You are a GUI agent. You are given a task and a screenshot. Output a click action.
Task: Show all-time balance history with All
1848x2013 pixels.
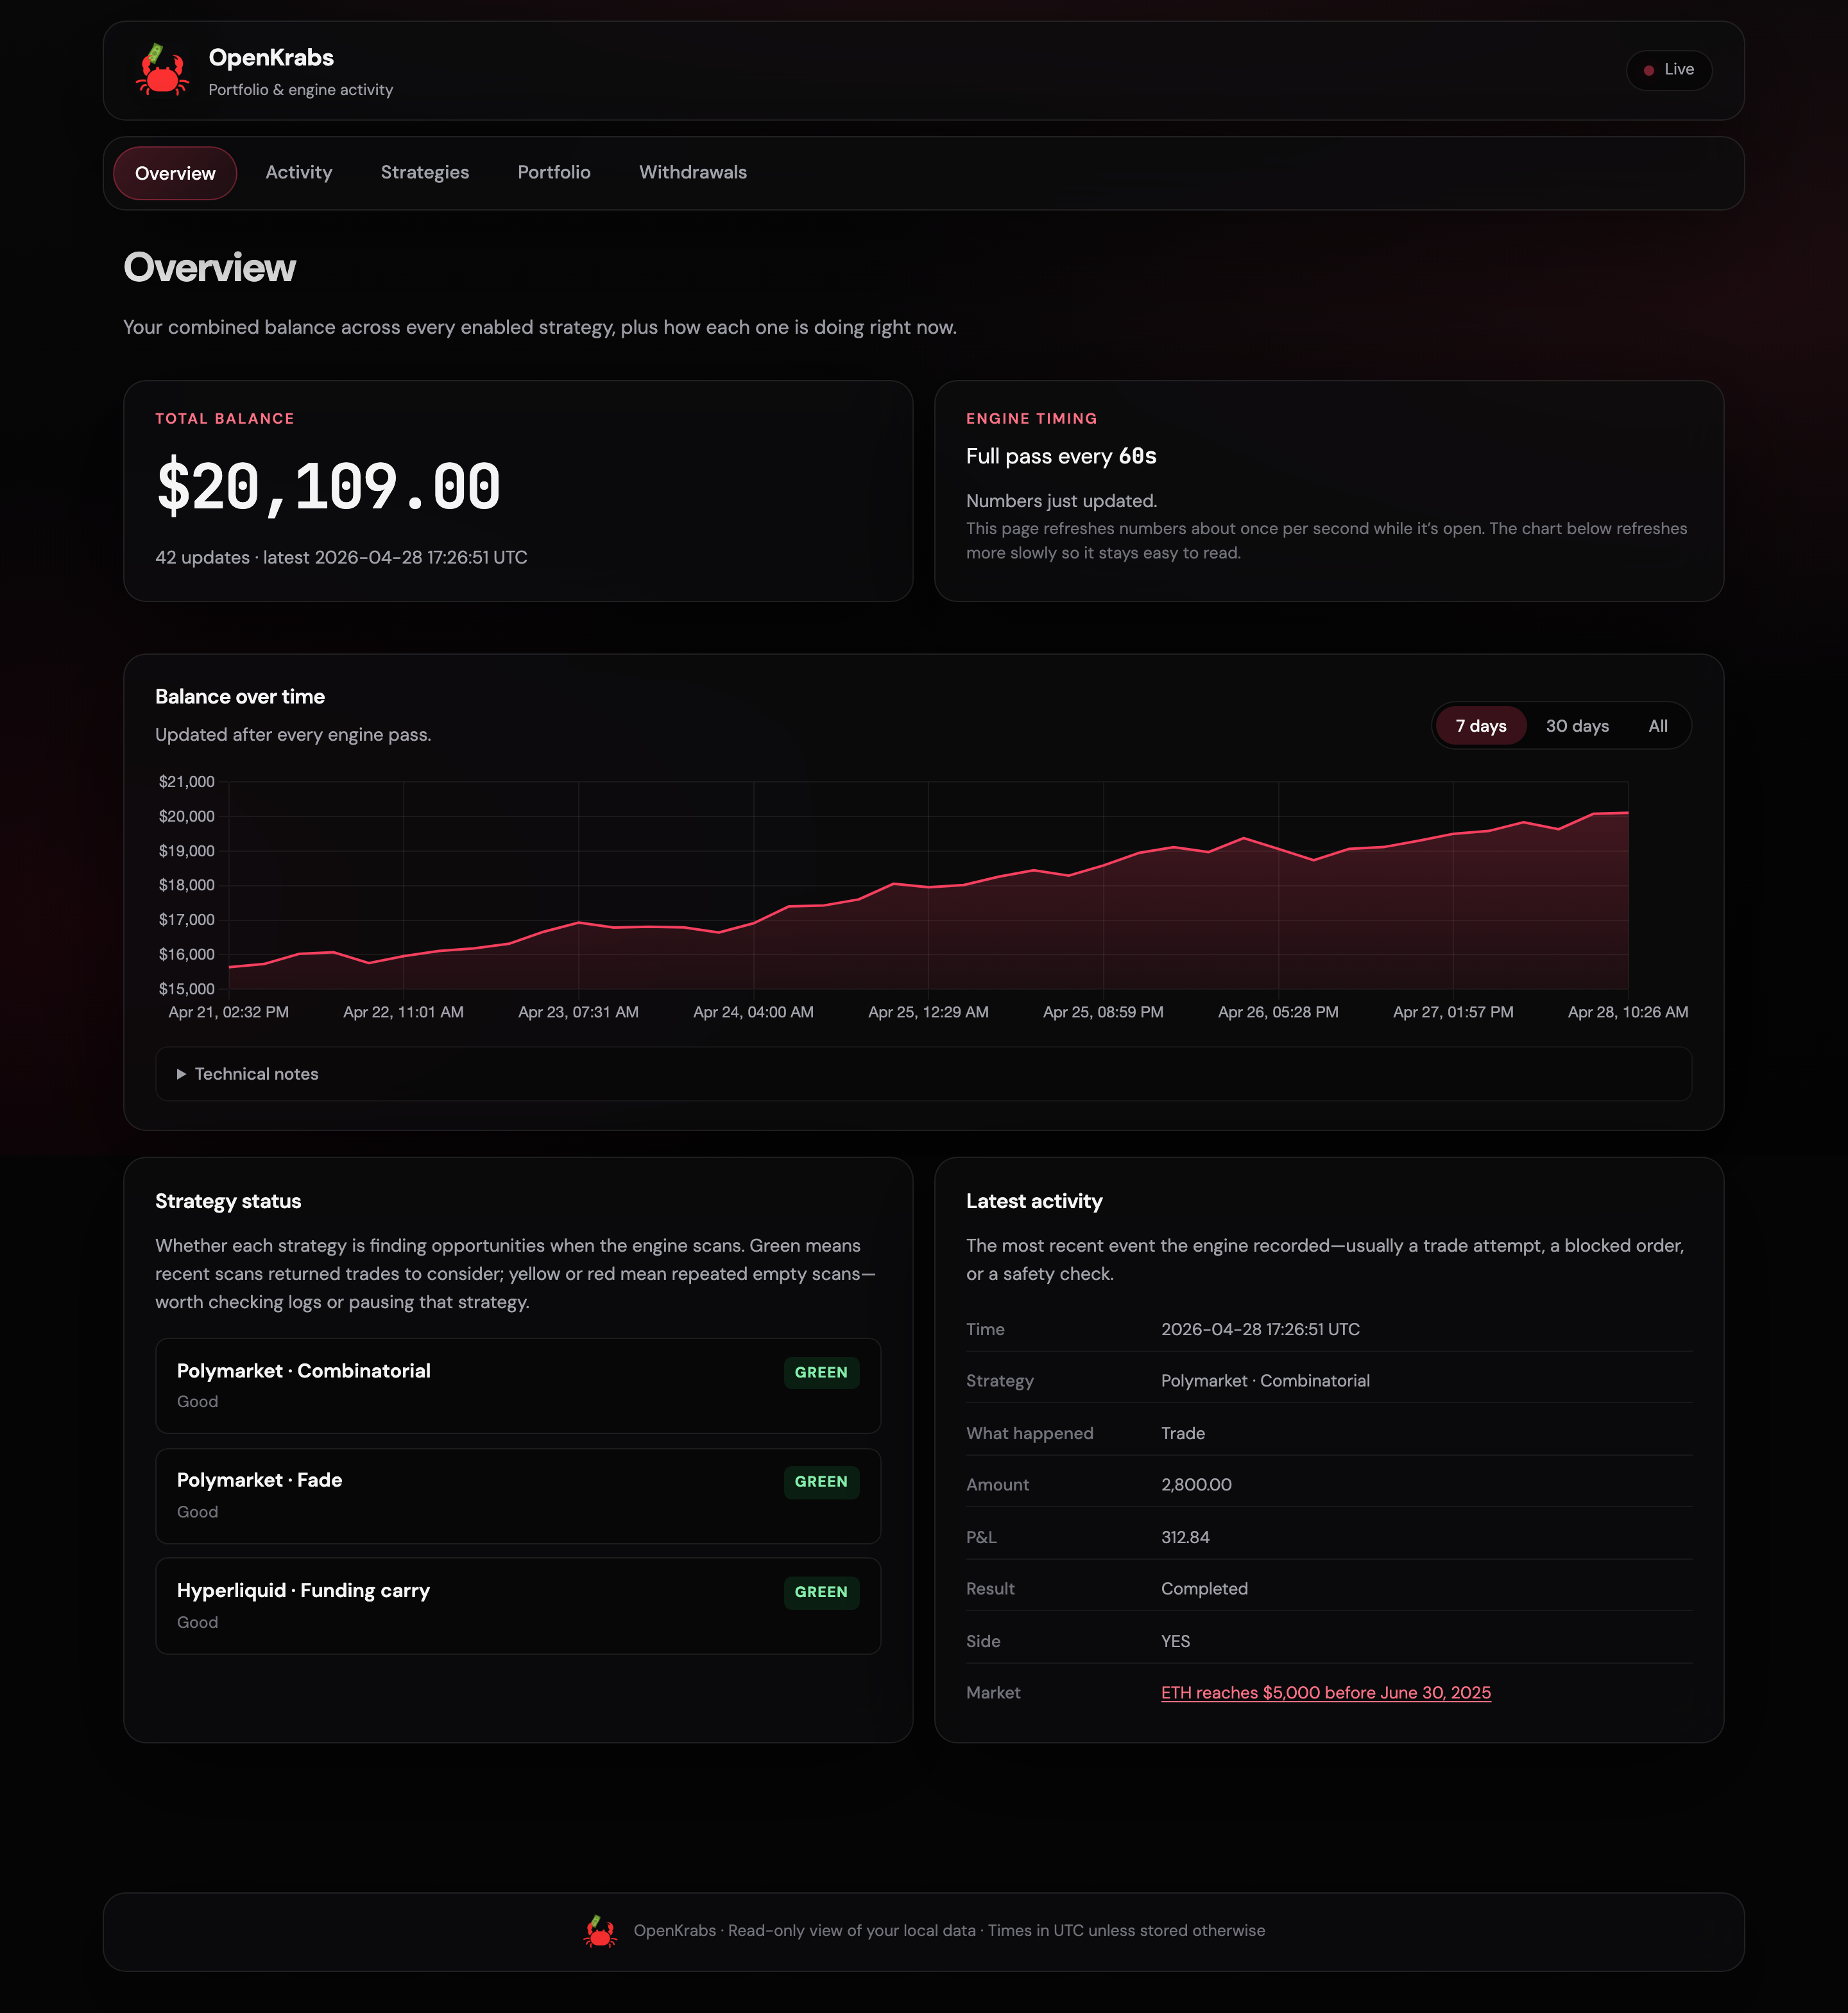coord(1658,725)
